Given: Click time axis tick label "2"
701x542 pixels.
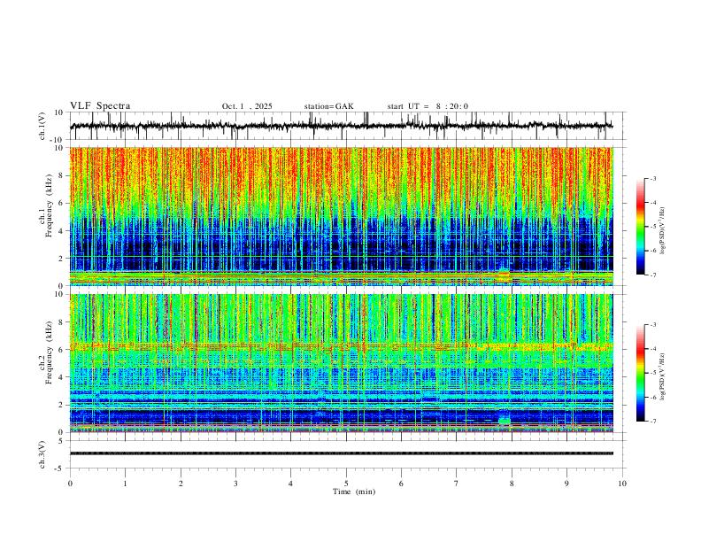Looking at the screenshot, I should click(x=181, y=484).
